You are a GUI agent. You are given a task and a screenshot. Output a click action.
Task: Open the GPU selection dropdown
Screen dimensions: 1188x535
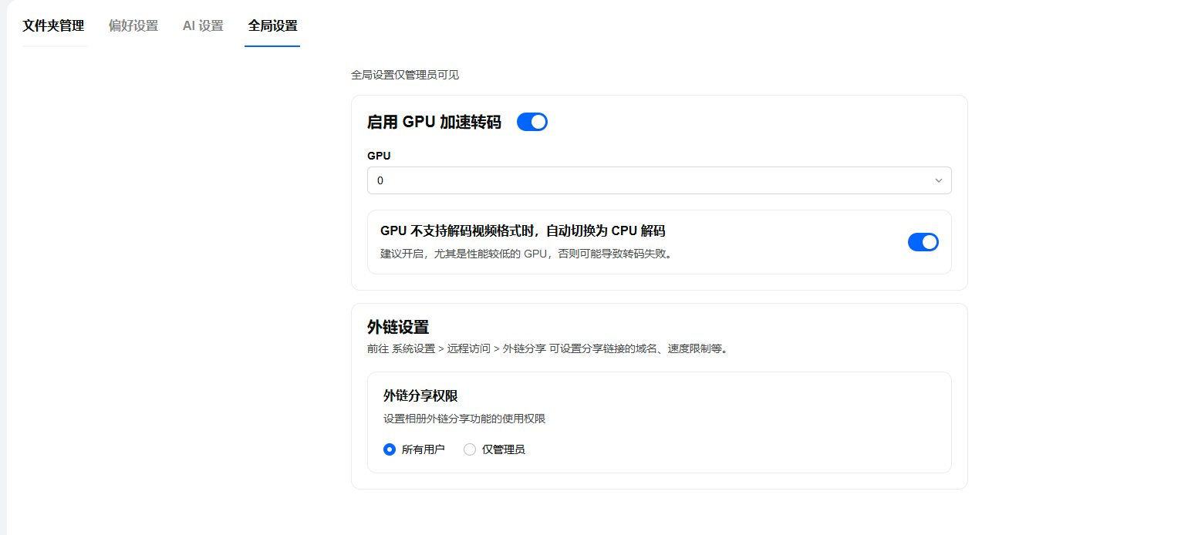click(660, 180)
